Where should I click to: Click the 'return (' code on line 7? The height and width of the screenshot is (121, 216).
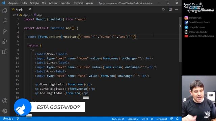tap(34, 45)
